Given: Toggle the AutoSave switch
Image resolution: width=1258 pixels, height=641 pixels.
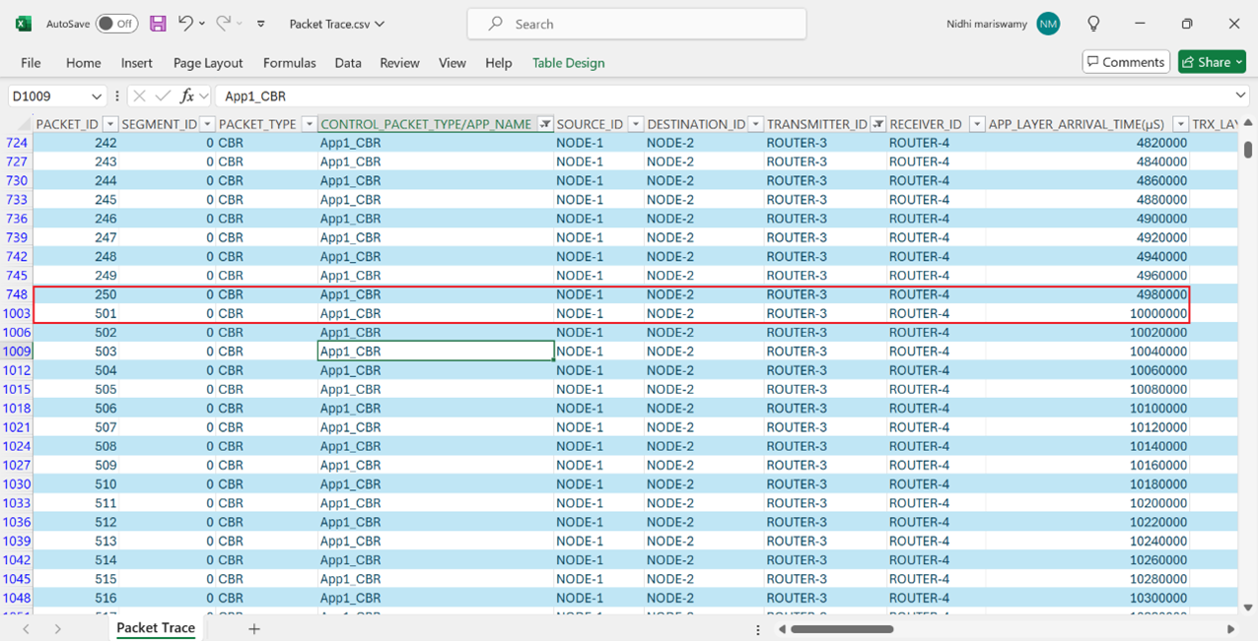Looking at the screenshot, I should (x=116, y=24).
